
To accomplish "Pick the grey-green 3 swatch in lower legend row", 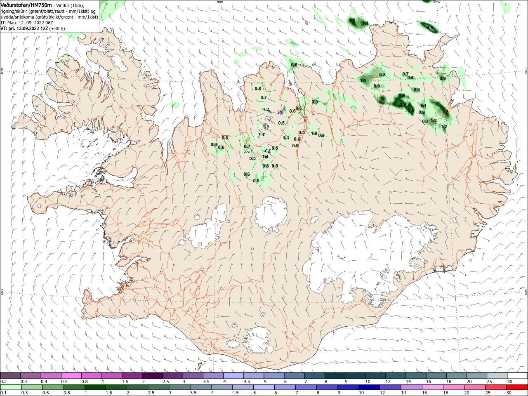I will [179, 387].
